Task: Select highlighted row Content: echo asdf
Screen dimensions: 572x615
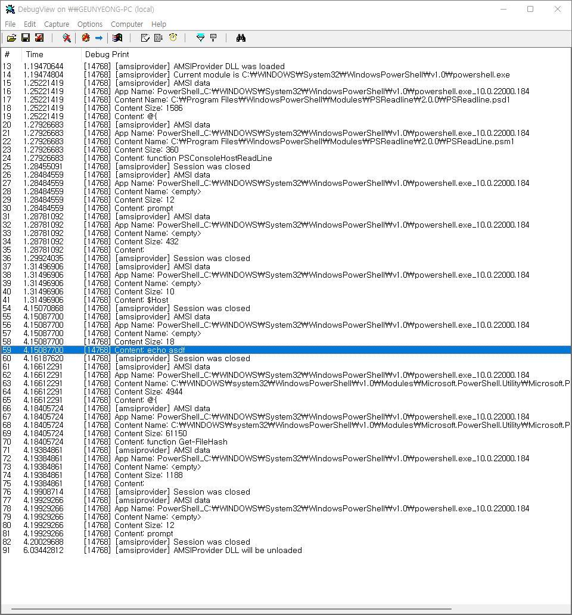Action: coord(286,350)
